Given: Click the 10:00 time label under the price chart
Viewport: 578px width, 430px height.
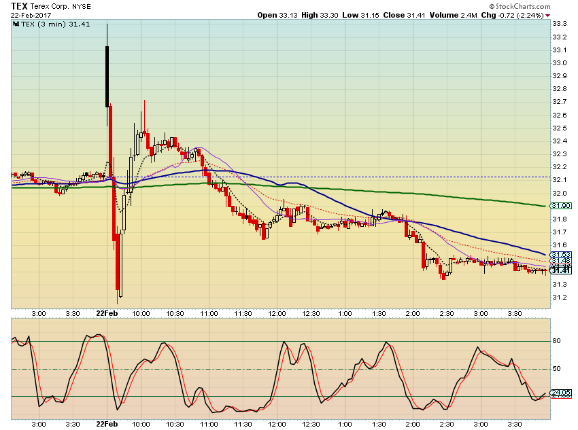Looking at the screenshot, I should pos(141,314).
